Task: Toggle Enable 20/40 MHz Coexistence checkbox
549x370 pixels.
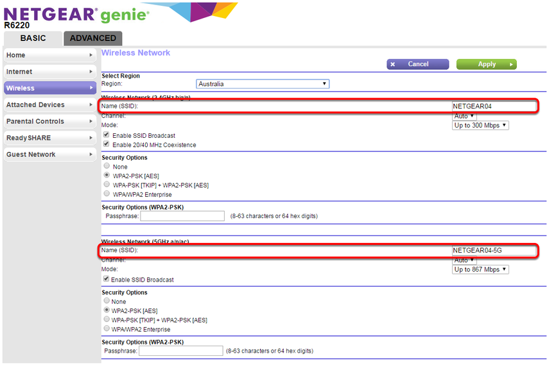Action: pos(106,144)
